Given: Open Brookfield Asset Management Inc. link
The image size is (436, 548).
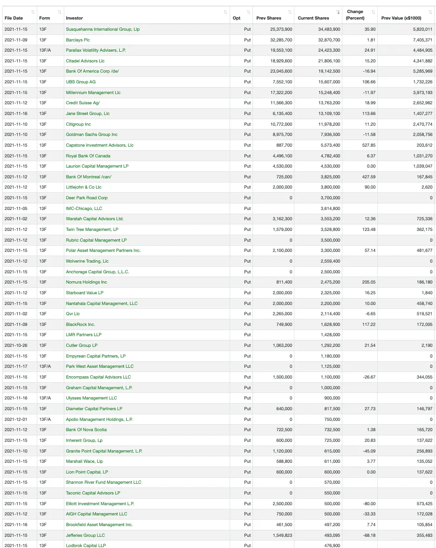Looking at the screenshot, I should coord(99,525).
